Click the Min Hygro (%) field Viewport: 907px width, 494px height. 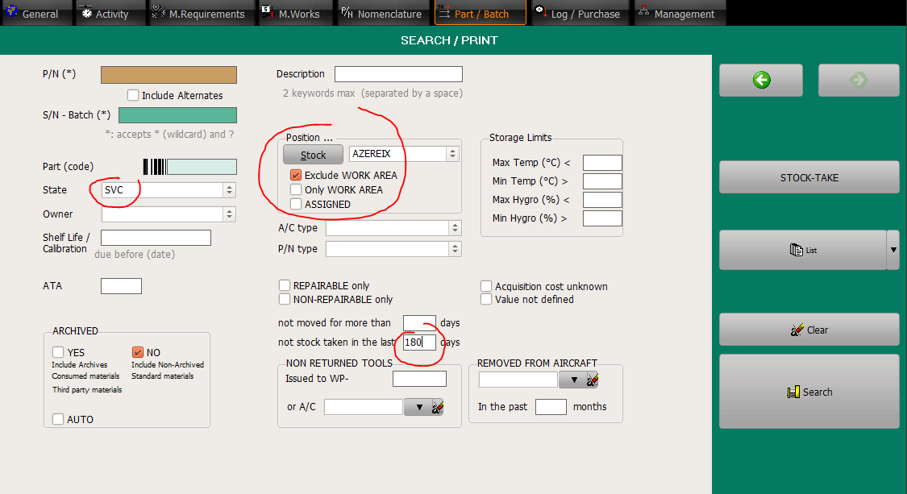pos(602,218)
